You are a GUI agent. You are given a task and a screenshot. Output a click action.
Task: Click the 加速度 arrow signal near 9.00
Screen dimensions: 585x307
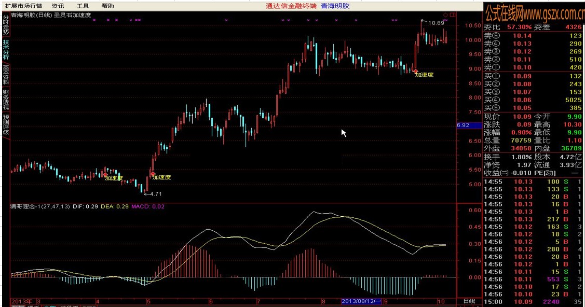click(x=416, y=71)
